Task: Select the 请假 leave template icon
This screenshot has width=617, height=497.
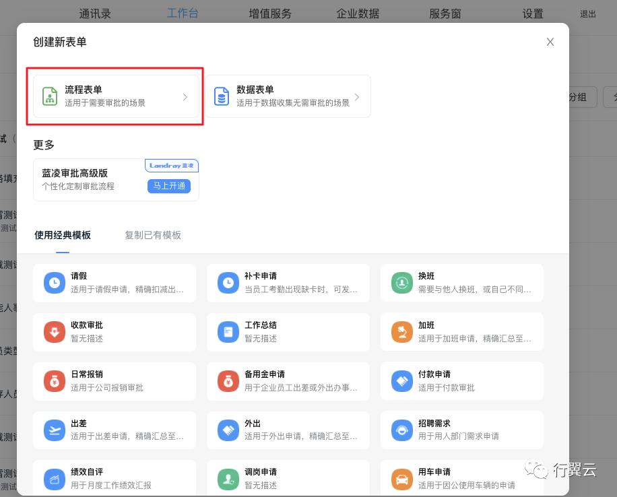Action: (54, 282)
